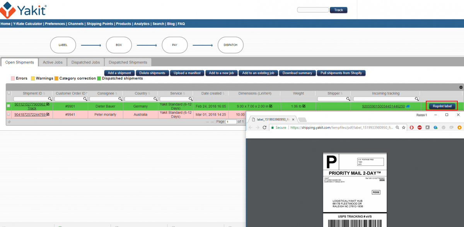This screenshot has height=227, width=464.
Task: Focus the Consignee filter input field
Action: pos(106,99)
